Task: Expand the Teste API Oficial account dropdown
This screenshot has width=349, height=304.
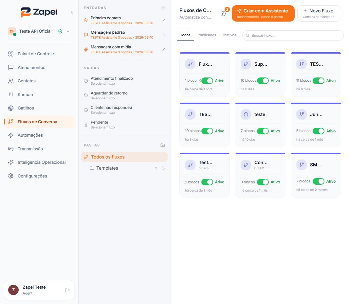Action: point(68,31)
